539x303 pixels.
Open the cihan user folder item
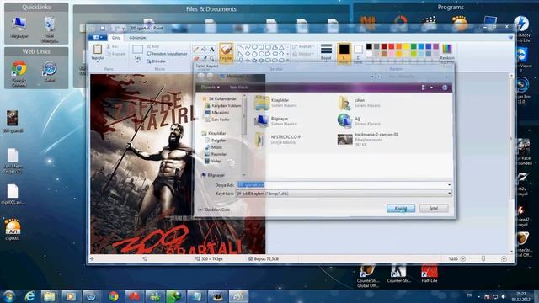(360, 103)
